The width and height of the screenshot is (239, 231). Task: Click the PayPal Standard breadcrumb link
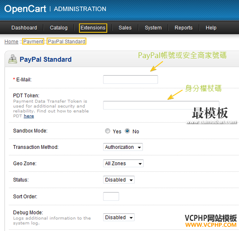coord(66,41)
